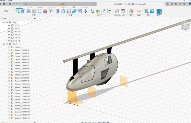Collapse the スケッチ folder tree
The image size is (191, 123).
coord(4,44)
